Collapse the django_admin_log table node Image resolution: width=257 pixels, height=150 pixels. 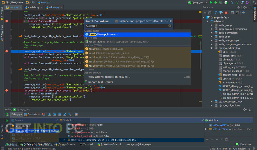pos(212,48)
